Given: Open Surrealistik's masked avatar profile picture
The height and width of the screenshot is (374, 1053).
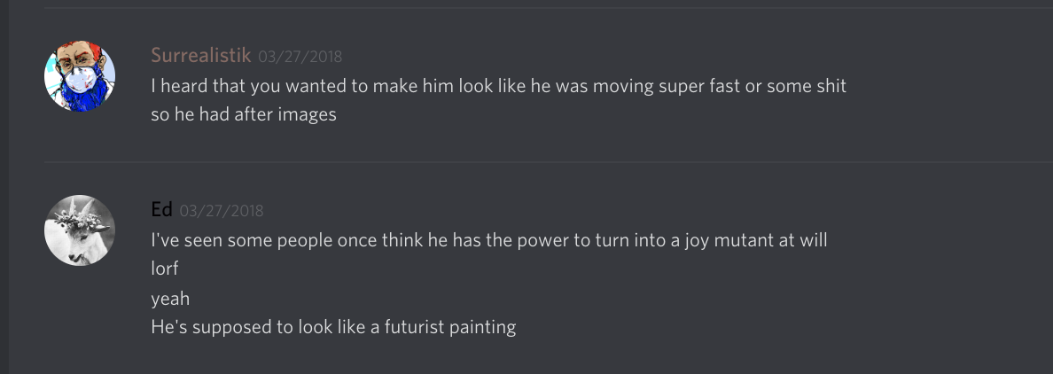Looking at the screenshot, I should click(80, 76).
